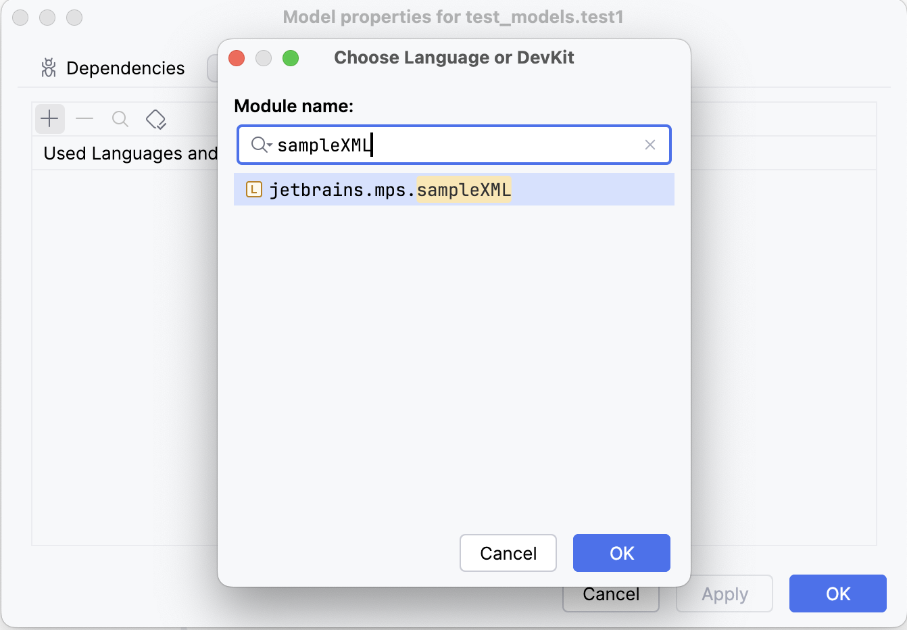Click the Add (plus) button in Model properties toolbar

coord(49,119)
